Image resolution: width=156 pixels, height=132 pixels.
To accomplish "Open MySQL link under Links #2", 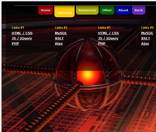I will coord(61,33).
